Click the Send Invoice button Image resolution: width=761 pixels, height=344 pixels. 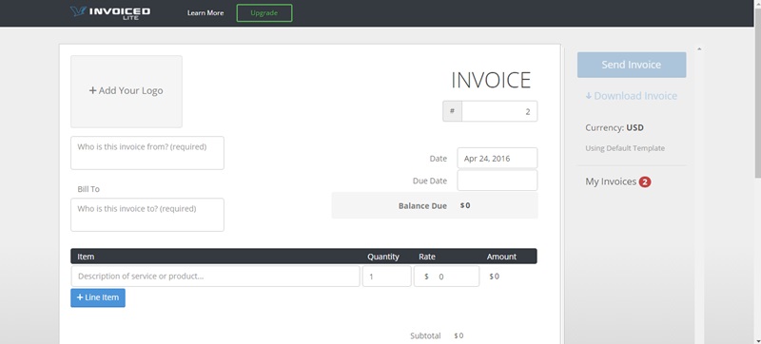tap(632, 65)
